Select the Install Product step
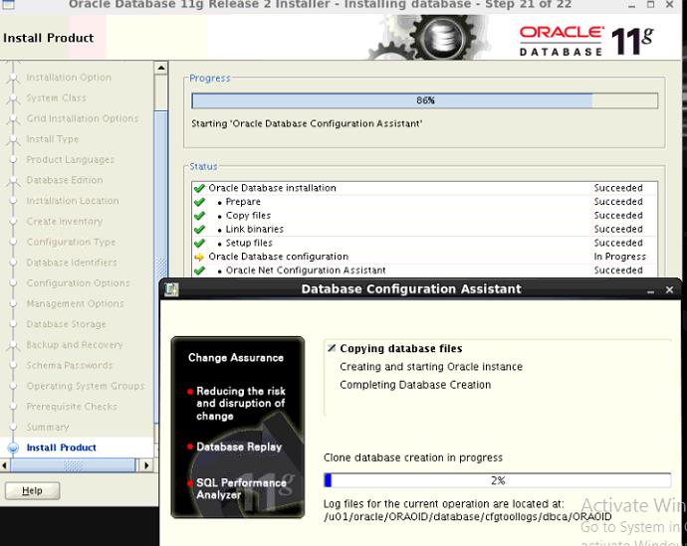Screen dimensions: 687x546 click(x=61, y=448)
